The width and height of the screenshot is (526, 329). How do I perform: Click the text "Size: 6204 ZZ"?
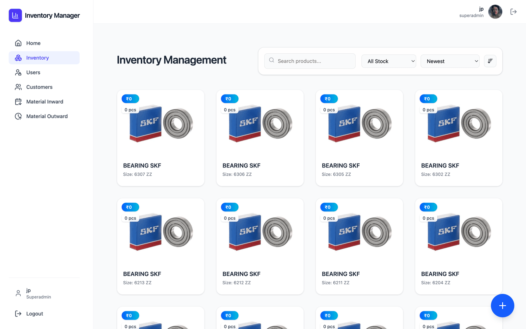[436, 283]
